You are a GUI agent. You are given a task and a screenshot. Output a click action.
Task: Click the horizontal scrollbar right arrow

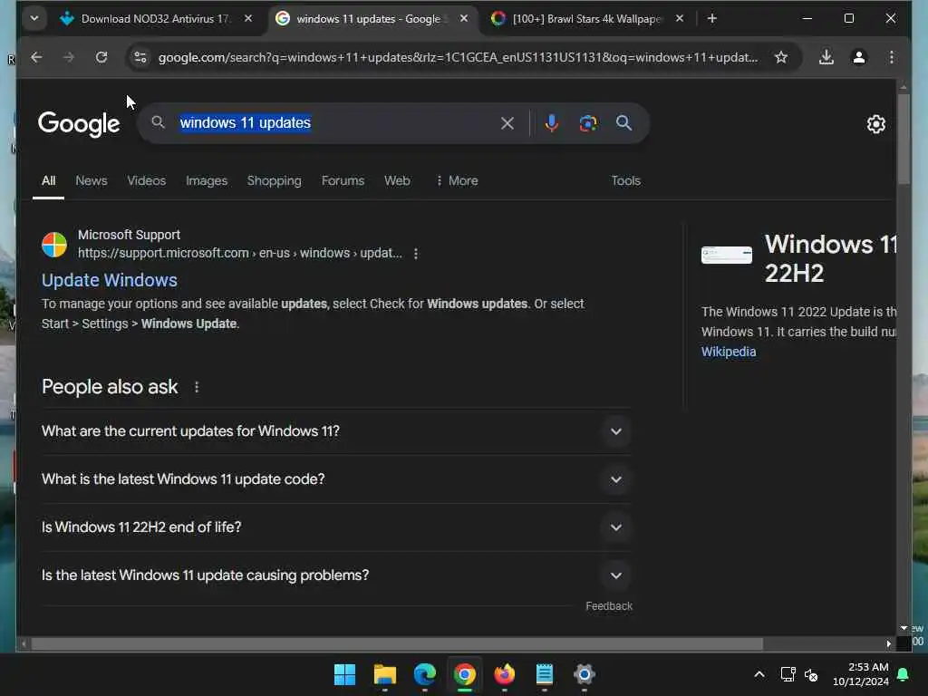[x=888, y=644]
